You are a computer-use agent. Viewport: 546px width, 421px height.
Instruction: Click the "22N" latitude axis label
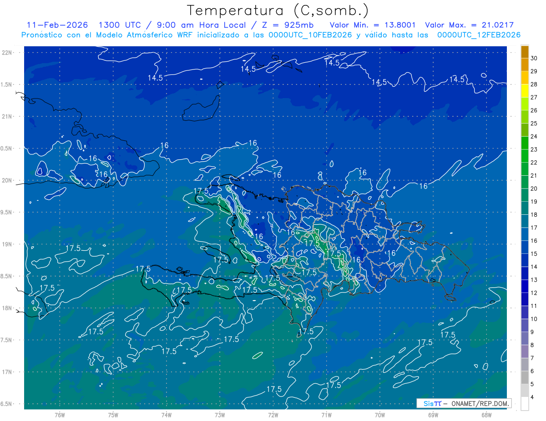(x=6, y=52)
